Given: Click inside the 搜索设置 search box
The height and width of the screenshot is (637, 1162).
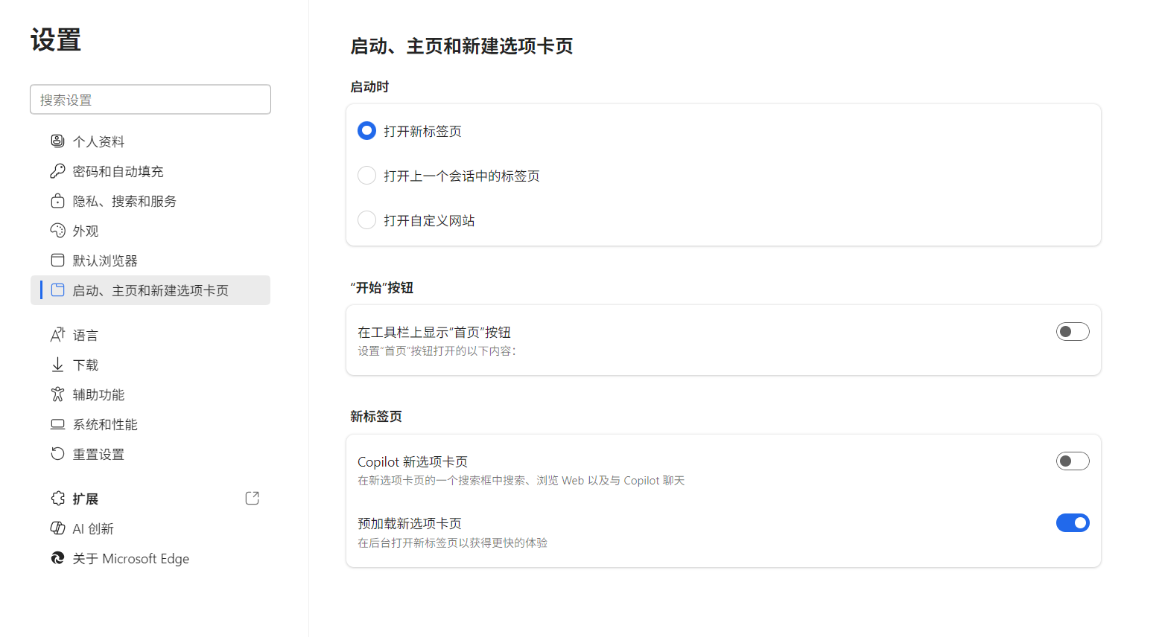Looking at the screenshot, I should [x=150, y=99].
